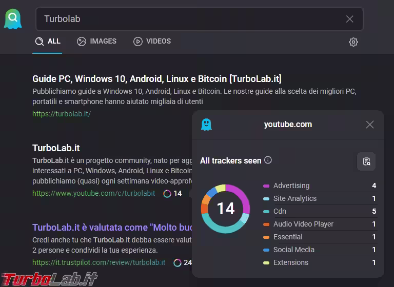Select the Essential tracker category

click(320, 237)
